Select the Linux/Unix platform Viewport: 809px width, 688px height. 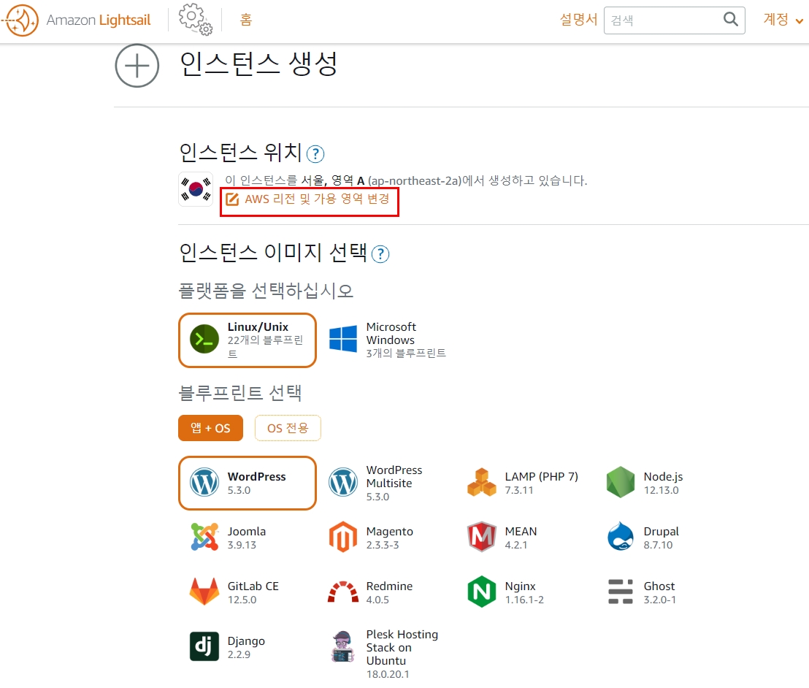(247, 340)
